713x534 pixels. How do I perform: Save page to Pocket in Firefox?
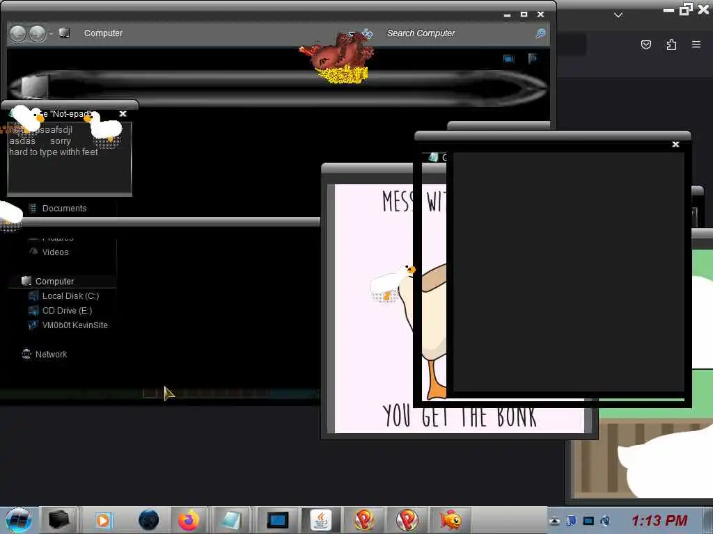click(645, 44)
